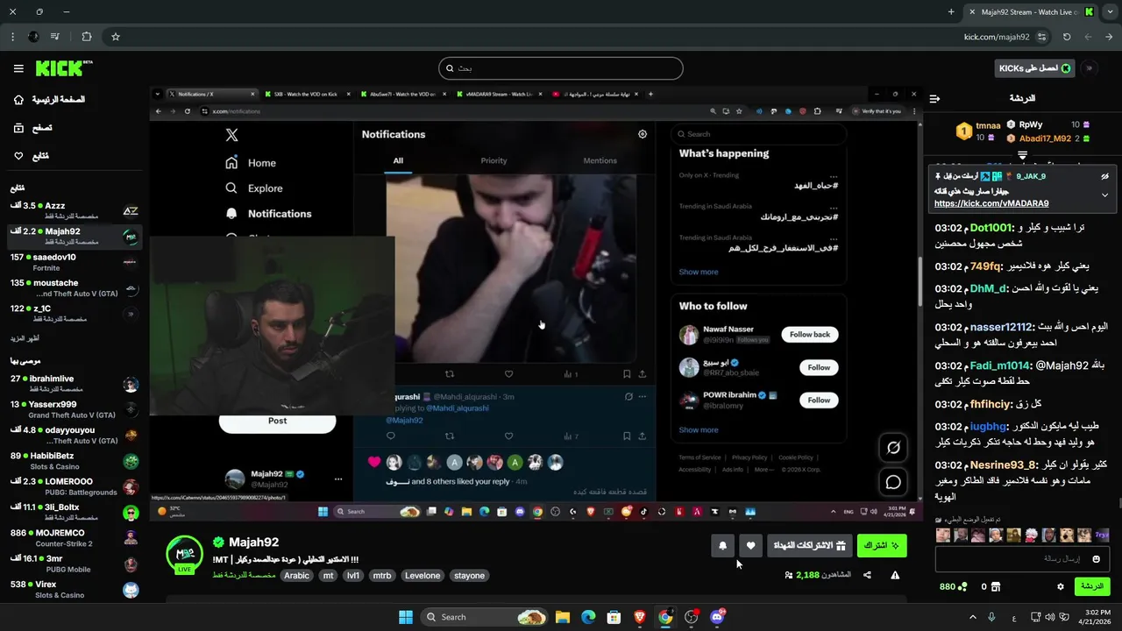Reload the page in browser toolbar
This screenshot has height=631, width=1122.
pos(1067,37)
